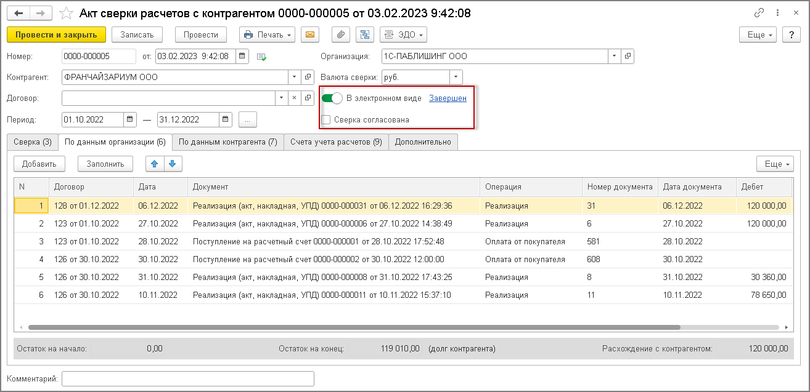Image resolution: width=810 pixels, height=392 pixels.
Task: Open По данным контрагента (7) tab
Action: pos(228,142)
